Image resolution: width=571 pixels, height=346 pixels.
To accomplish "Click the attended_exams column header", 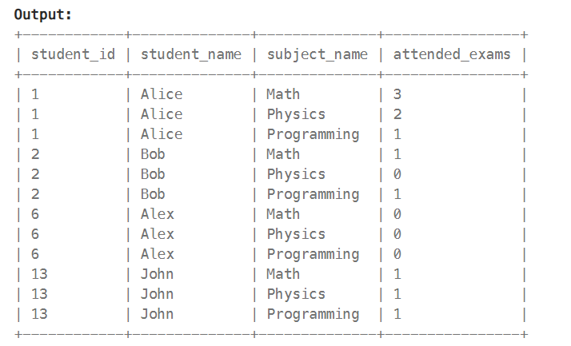I will click(453, 54).
